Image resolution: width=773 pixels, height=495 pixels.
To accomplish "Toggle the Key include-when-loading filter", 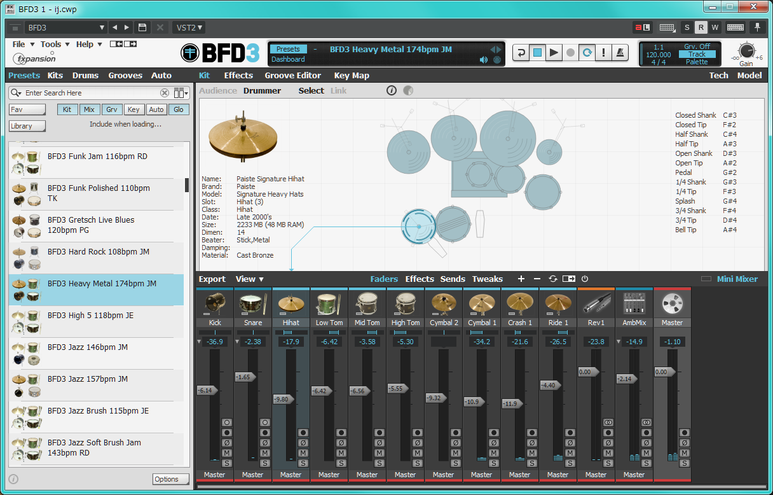I will (134, 109).
